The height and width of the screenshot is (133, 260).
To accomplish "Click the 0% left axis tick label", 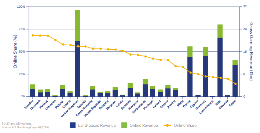I will 22,96.
